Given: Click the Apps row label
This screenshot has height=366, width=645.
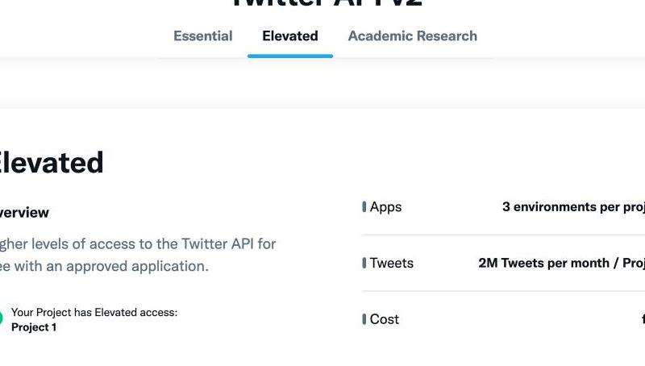Looking at the screenshot, I should click(x=385, y=207).
